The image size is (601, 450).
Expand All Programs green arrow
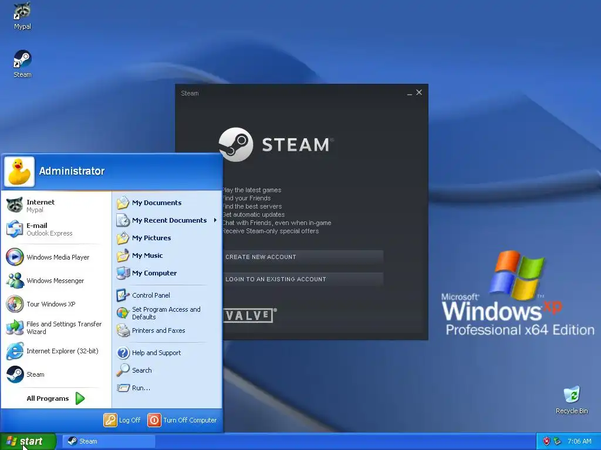point(80,398)
